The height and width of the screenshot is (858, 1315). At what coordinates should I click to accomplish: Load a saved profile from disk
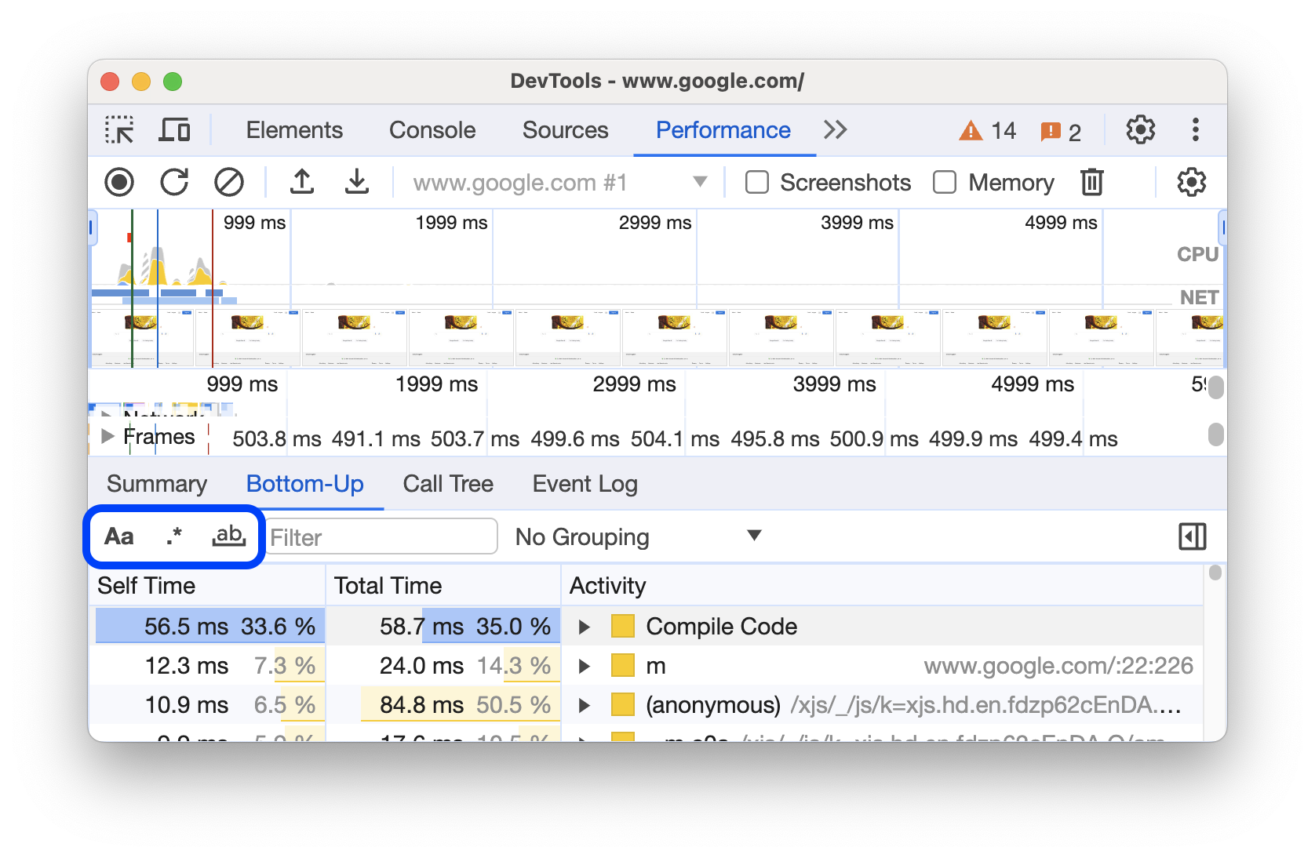pos(302,182)
